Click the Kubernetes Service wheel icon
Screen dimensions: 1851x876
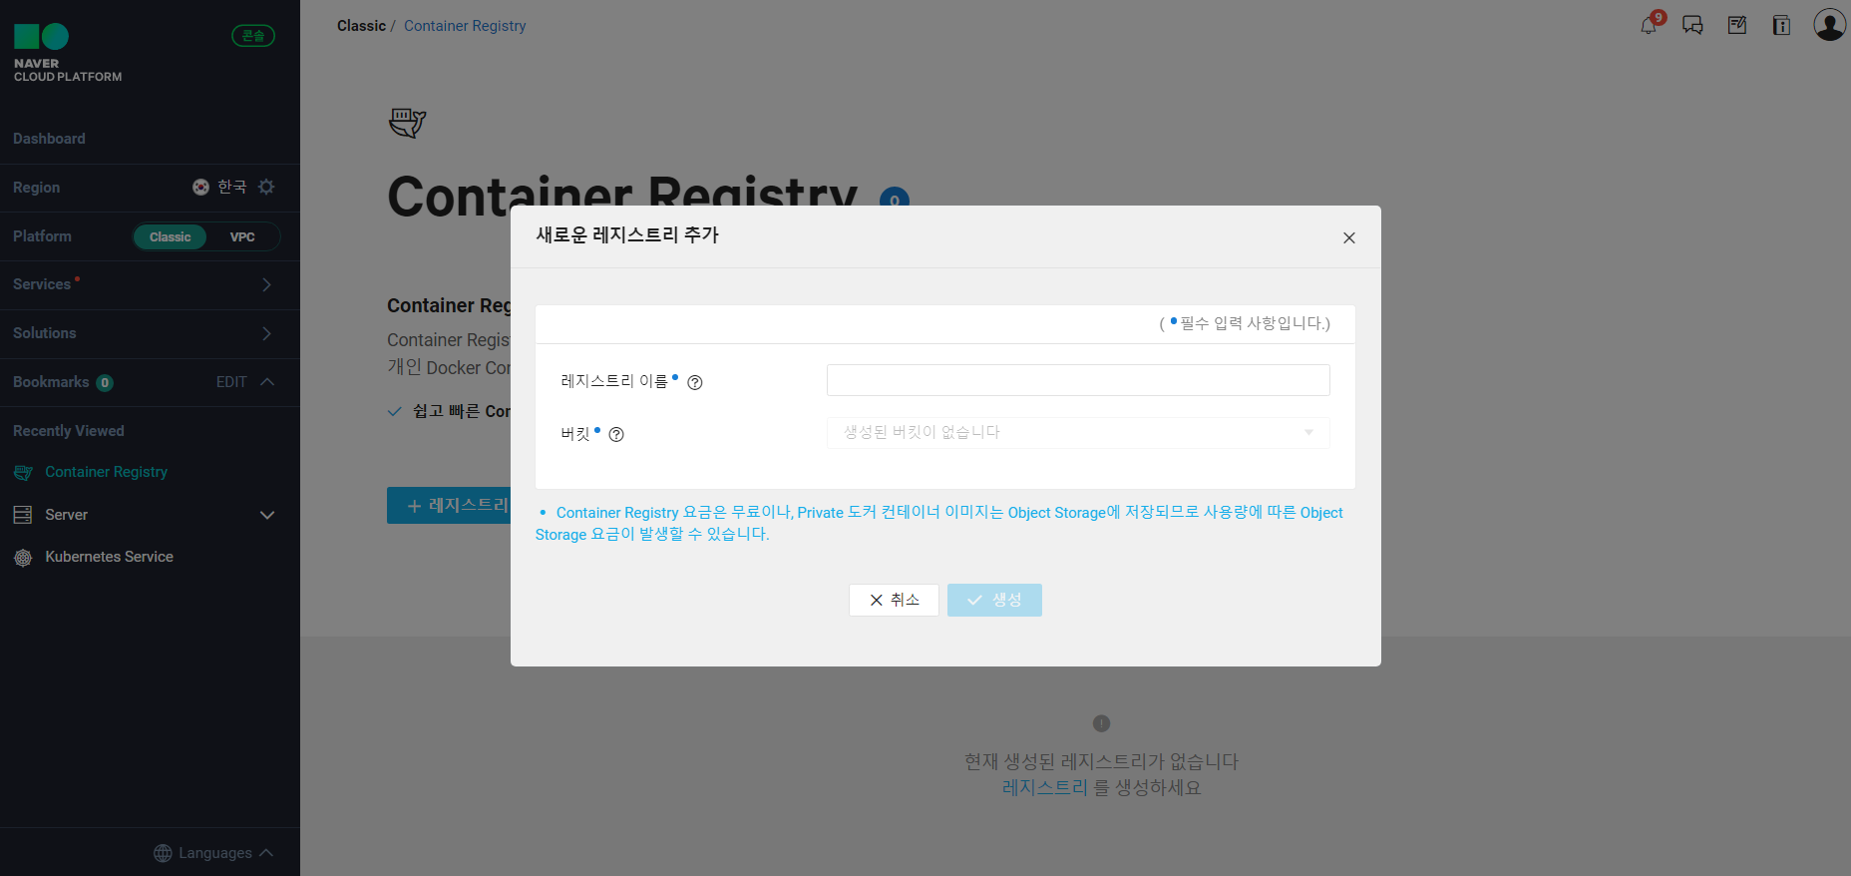coord(23,558)
